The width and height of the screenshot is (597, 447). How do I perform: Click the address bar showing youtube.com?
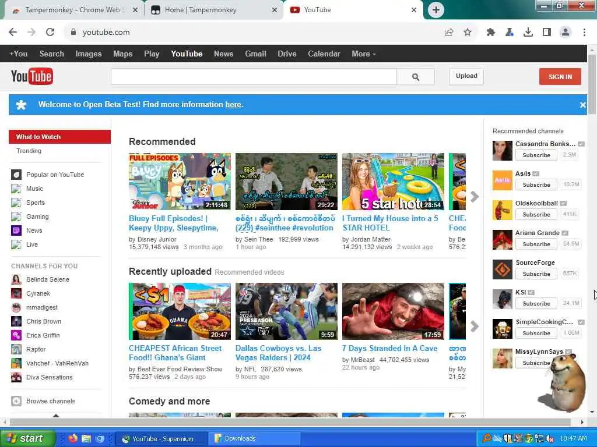(x=251, y=33)
